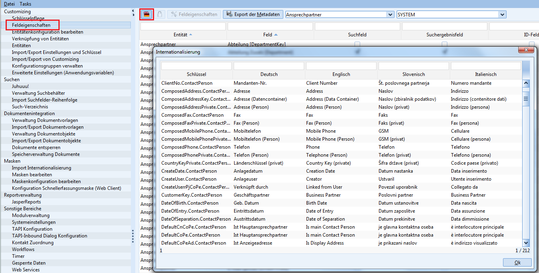Toggle the Suchfeld checkbox for Abteilung
Screen dimensions: 539x273
[357, 44]
